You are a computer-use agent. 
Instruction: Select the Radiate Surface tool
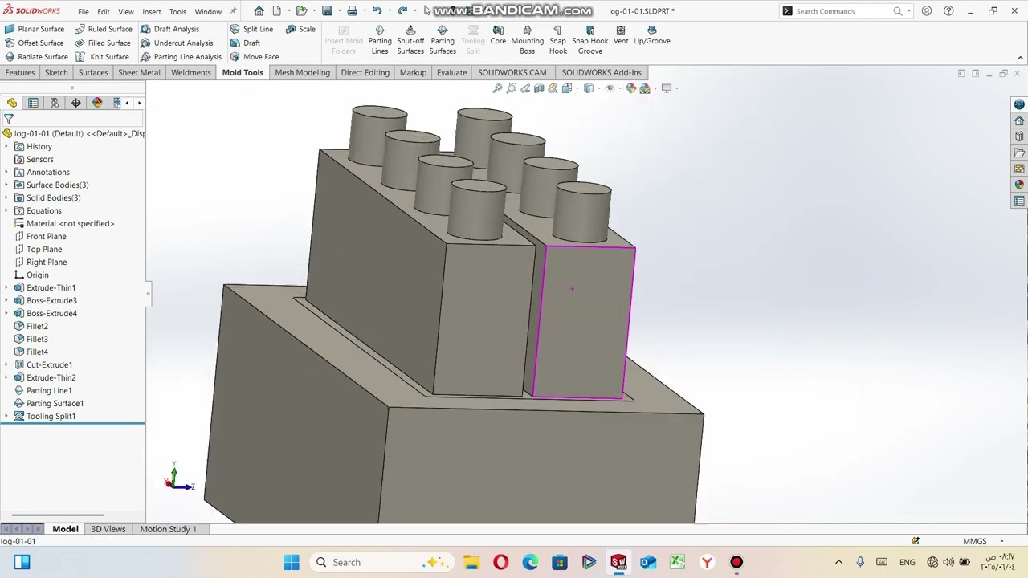pyautogui.click(x=36, y=57)
